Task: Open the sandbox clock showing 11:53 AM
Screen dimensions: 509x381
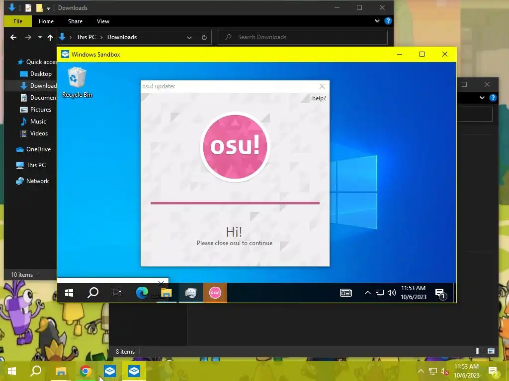Action: 413,292
